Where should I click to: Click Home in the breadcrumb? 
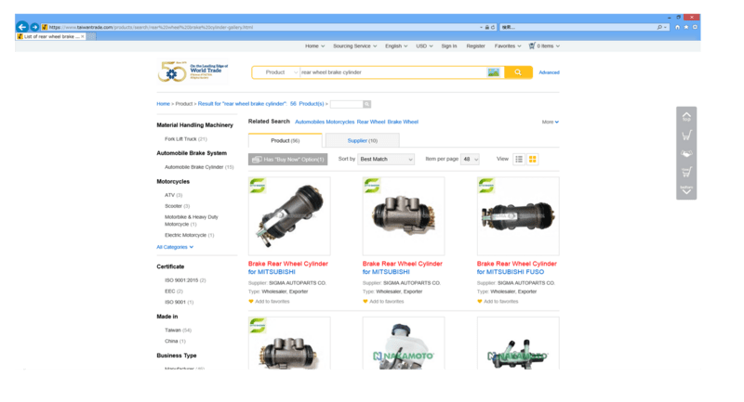click(x=164, y=104)
